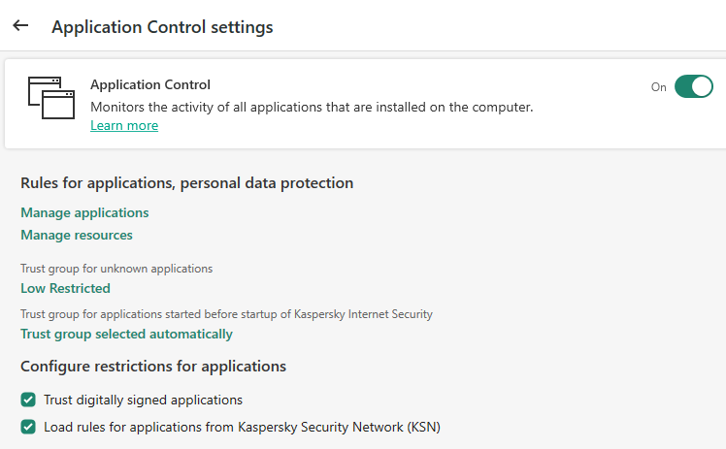Open the Learn more link

124,126
